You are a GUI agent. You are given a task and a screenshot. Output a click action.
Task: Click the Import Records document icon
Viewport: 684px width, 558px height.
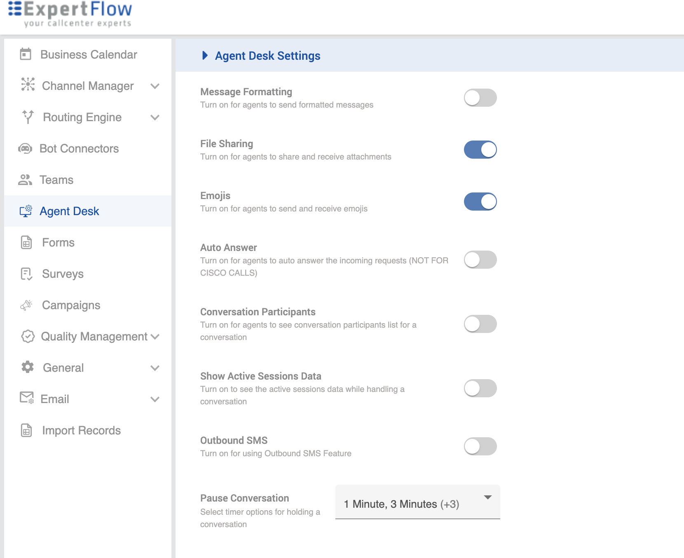click(x=26, y=430)
